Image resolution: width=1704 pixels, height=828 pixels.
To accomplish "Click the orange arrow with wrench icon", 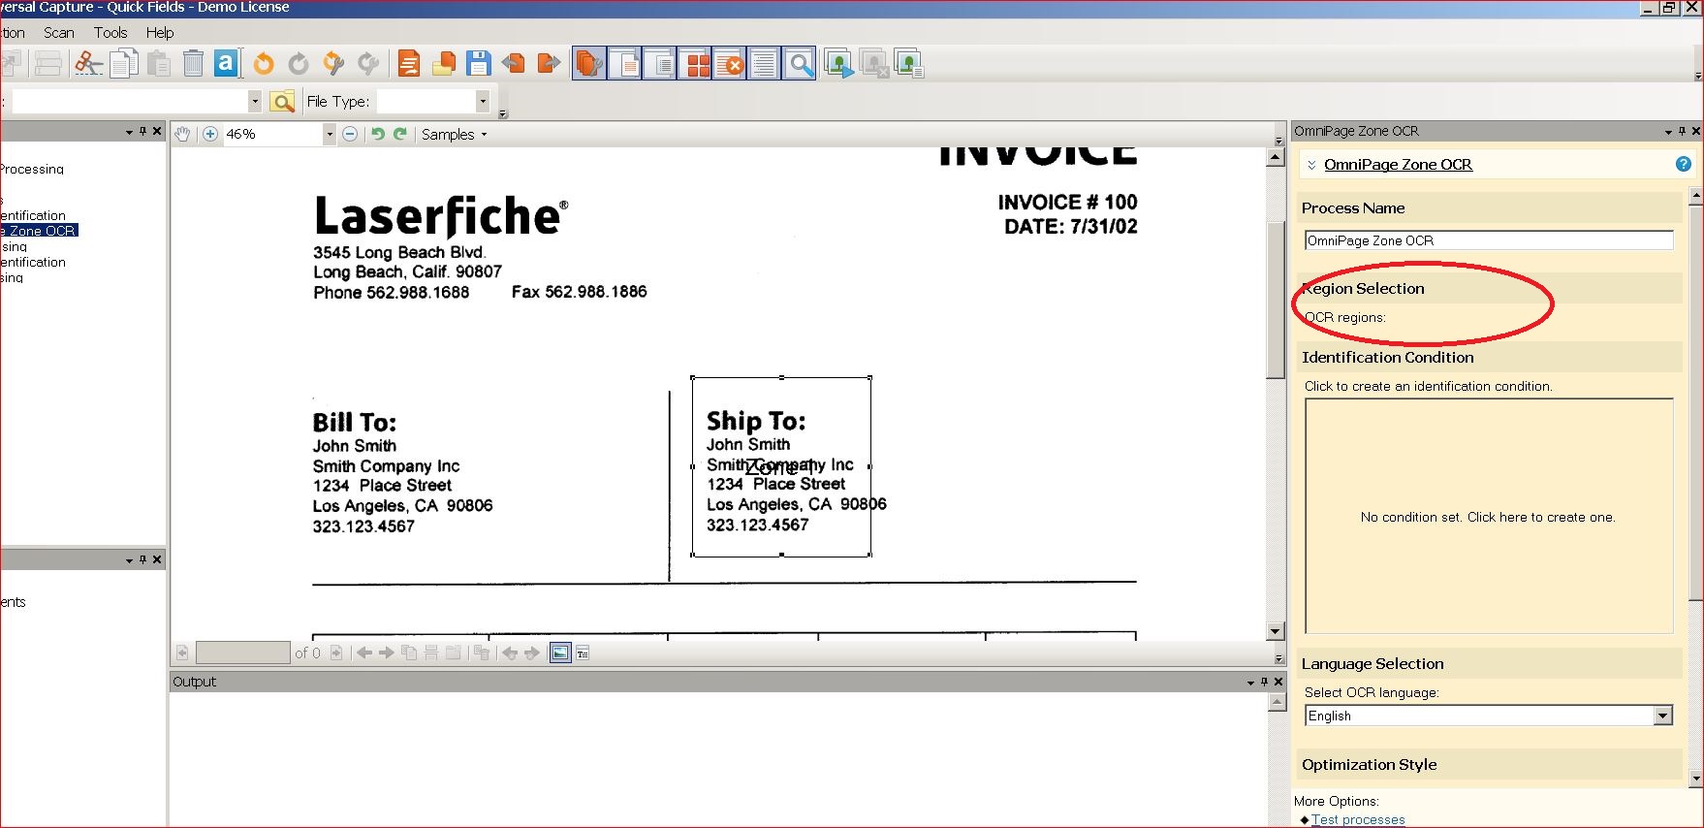I will pyautogui.click(x=334, y=64).
